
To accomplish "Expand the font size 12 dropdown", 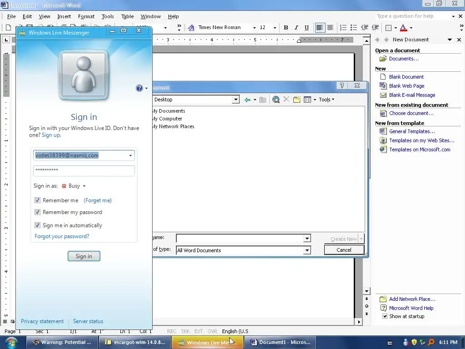I will 275,28.
